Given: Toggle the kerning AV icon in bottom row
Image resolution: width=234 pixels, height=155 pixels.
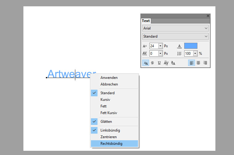Looking at the screenshot, I should [166, 63].
